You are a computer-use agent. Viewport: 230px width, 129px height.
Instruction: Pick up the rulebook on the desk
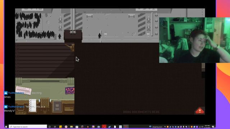tap(57, 106)
